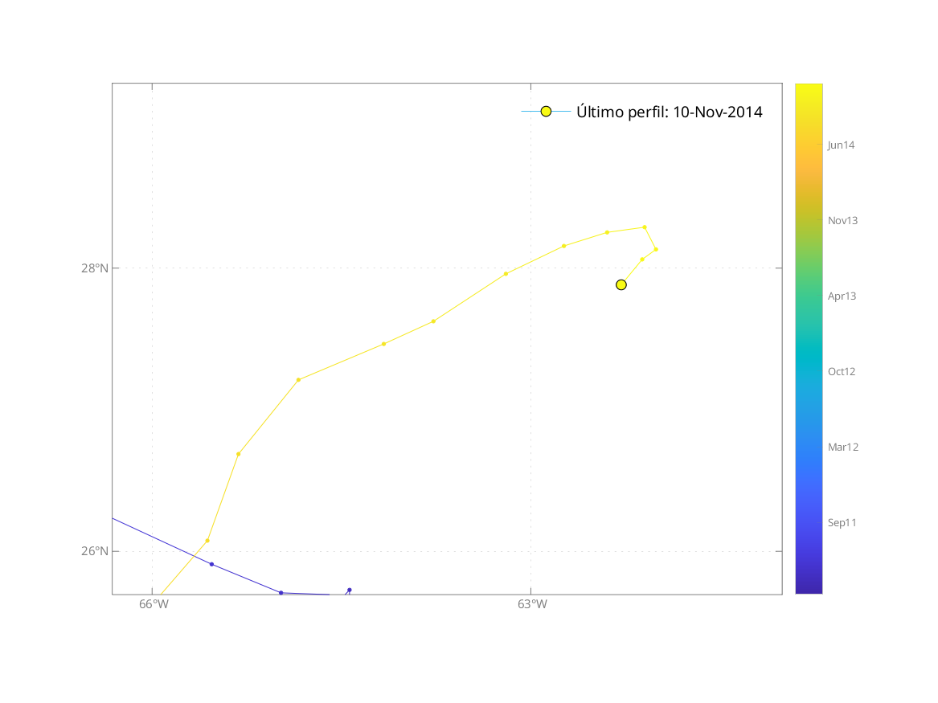Image resolution: width=938 pixels, height=703 pixels.
Task: Select the easternmost yellow trajectory point
Action: 656,249
